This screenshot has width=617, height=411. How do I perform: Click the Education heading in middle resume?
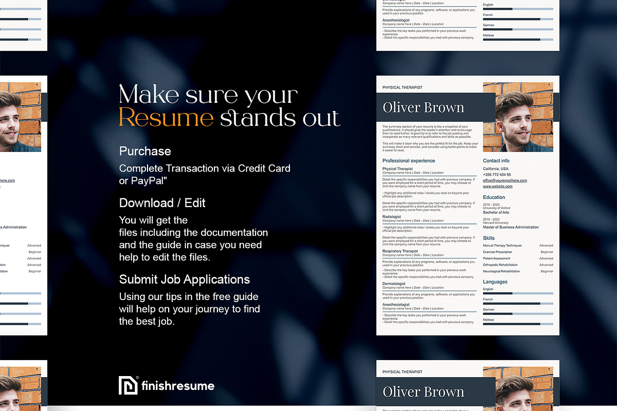494,197
